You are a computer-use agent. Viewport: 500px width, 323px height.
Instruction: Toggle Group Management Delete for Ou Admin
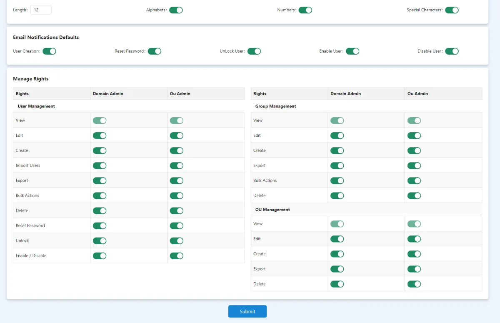[414, 195]
